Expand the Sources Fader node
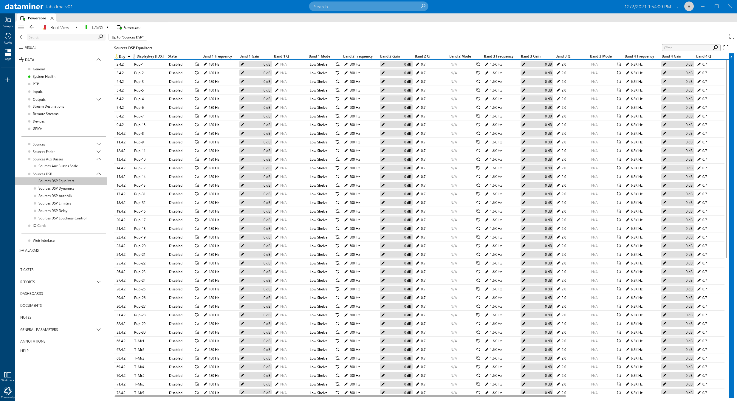737x401 pixels. (99, 151)
